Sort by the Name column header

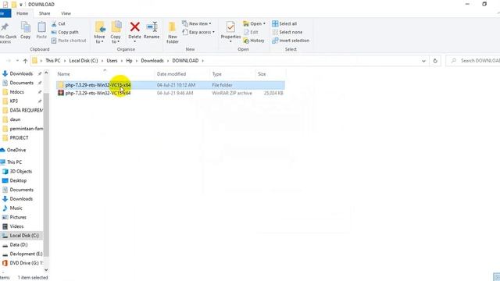105,74
